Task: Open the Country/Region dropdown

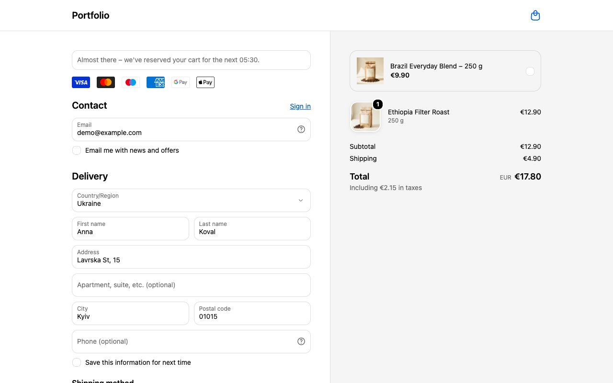Action: 191,200
